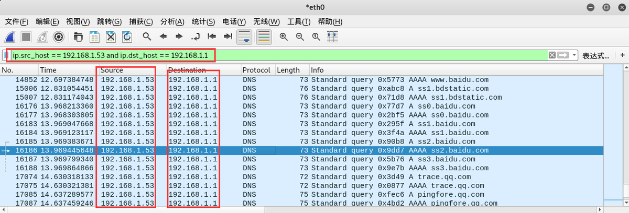Select the AAAA ss0.baidu.com query row

[301, 115]
